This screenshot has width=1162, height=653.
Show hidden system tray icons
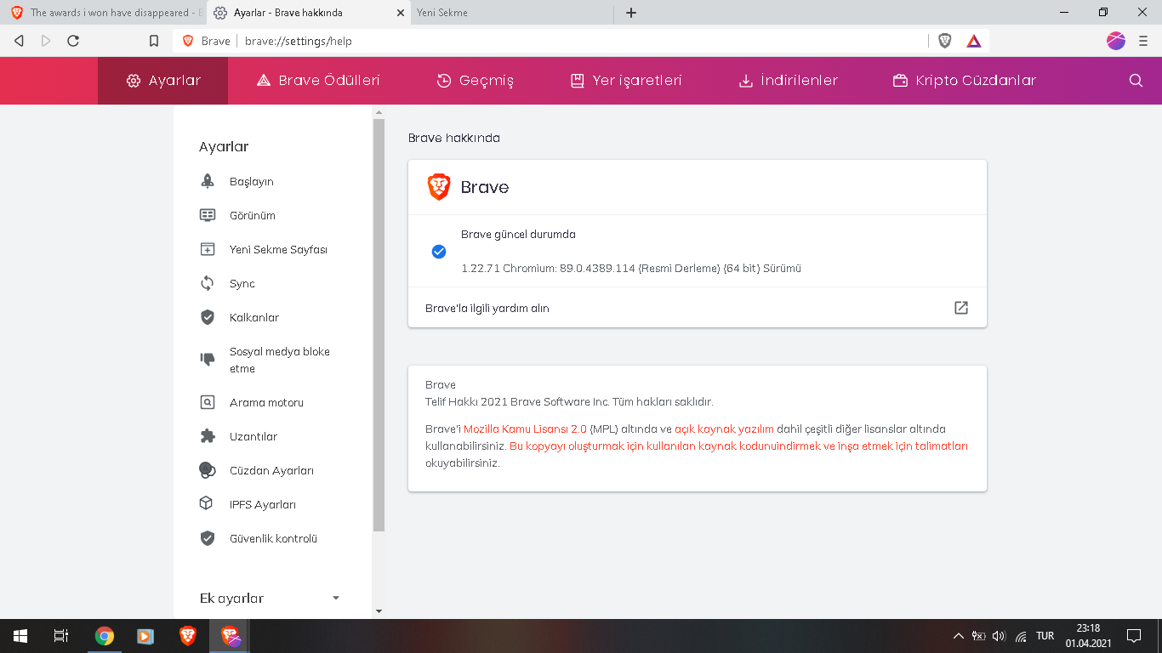point(959,636)
